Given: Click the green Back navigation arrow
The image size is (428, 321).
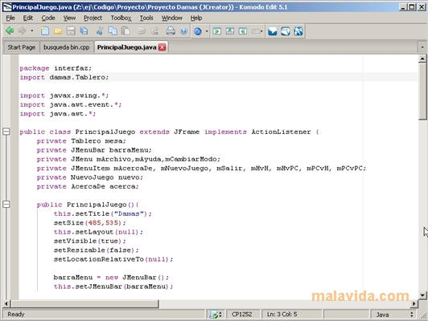Looking at the screenshot, I should coord(10,30).
